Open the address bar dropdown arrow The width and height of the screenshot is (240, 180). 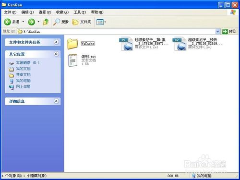[217, 32]
